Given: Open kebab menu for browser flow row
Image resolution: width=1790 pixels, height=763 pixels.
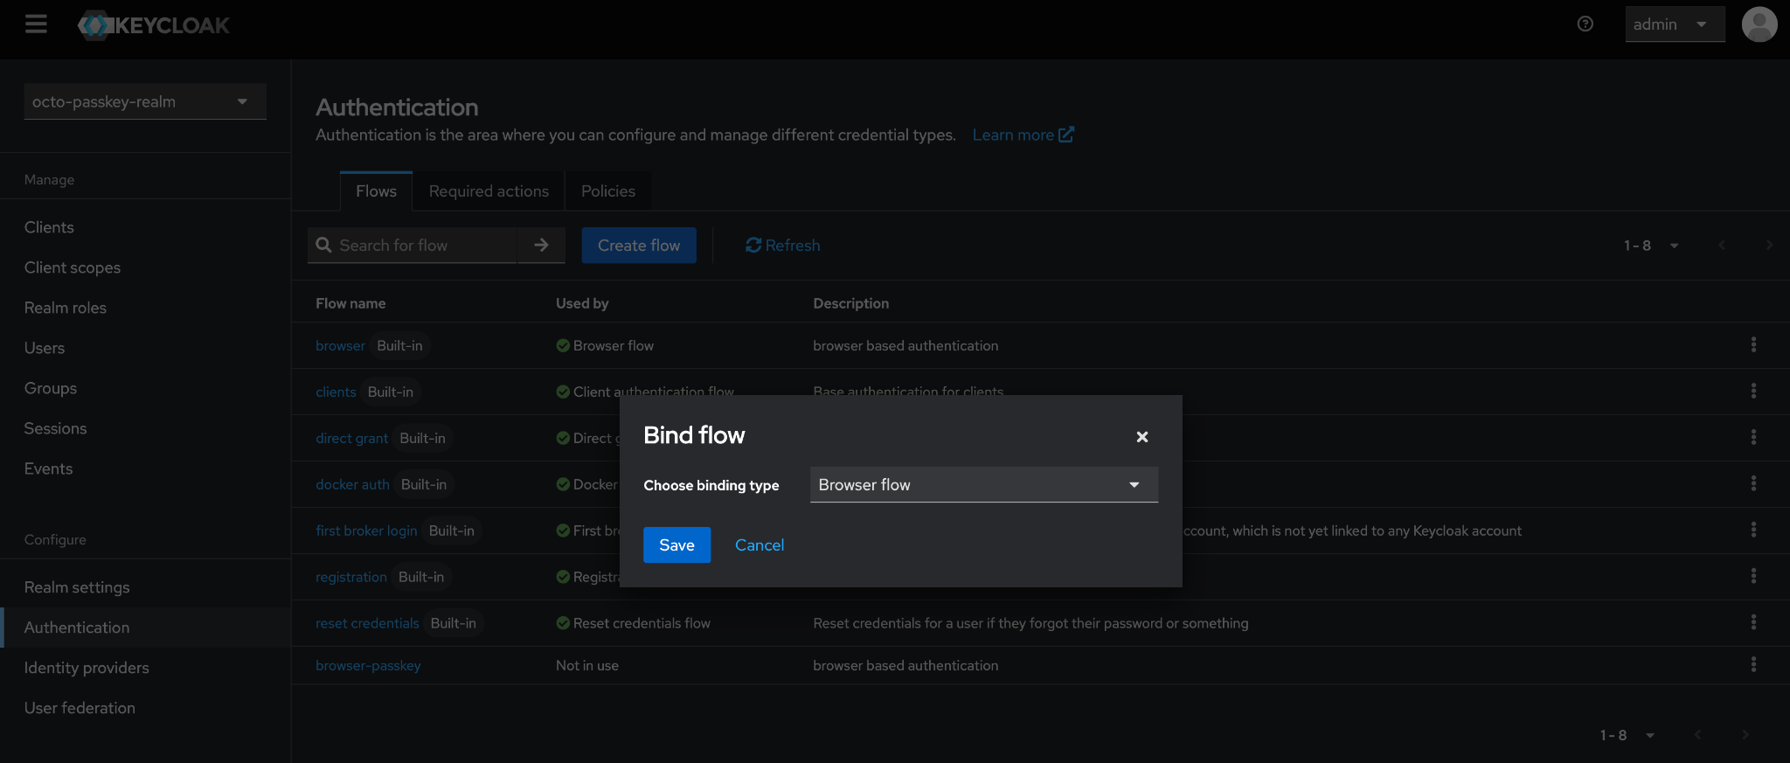Looking at the screenshot, I should [1752, 345].
